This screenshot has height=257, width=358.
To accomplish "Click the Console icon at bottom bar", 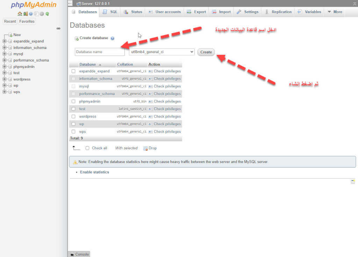I will [x=72, y=254].
